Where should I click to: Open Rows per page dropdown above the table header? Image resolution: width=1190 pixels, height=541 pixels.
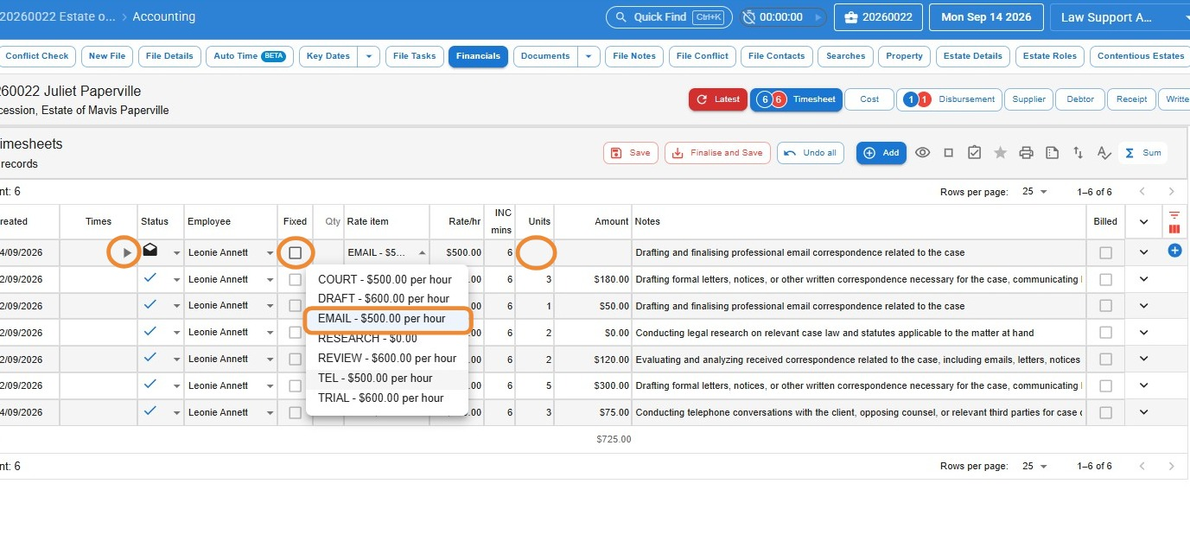coord(1034,192)
